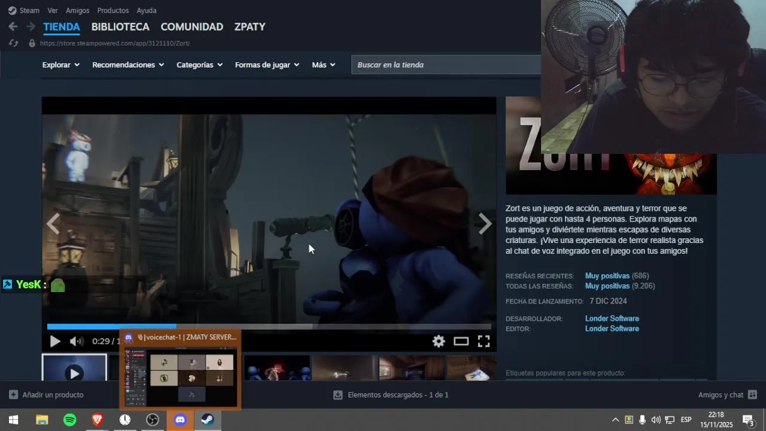Click Añadir un producto button
The width and height of the screenshot is (766, 431).
click(46, 395)
